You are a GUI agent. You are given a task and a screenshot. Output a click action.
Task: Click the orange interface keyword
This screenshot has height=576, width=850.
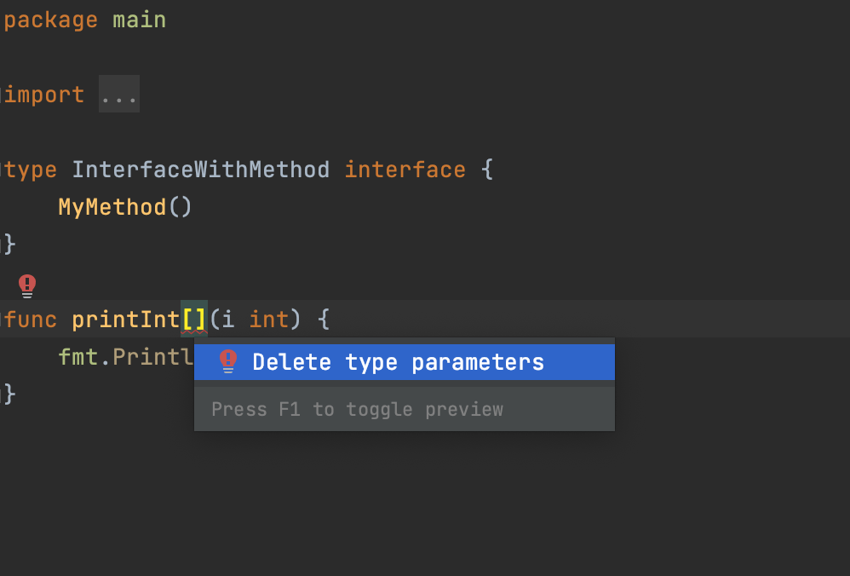(405, 170)
